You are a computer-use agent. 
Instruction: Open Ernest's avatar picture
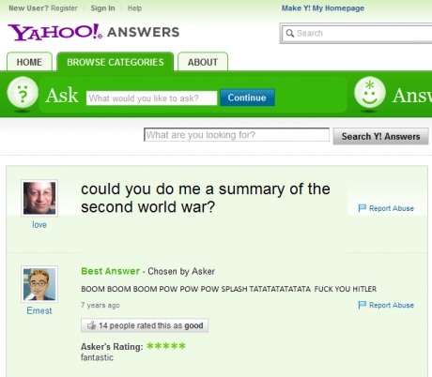[39, 284]
